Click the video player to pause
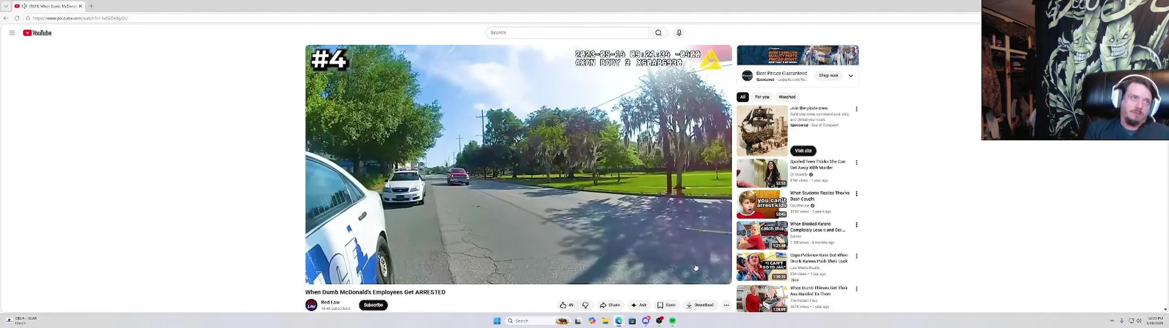The image size is (1169, 328). (518, 164)
